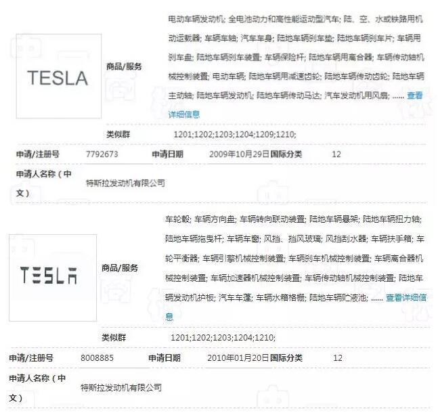
Task: Click applicant name 特斯拉发动机有限公司 in first record
Action: (x=125, y=183)
